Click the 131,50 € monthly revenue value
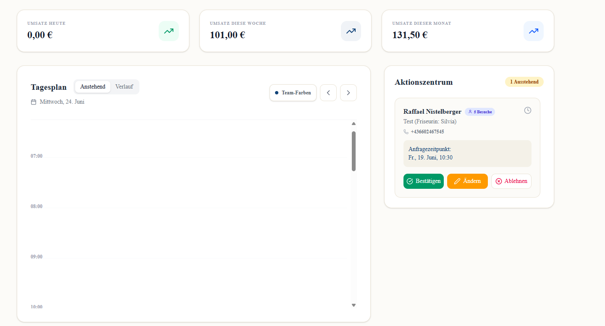605x326 pixels. [410, 35]
